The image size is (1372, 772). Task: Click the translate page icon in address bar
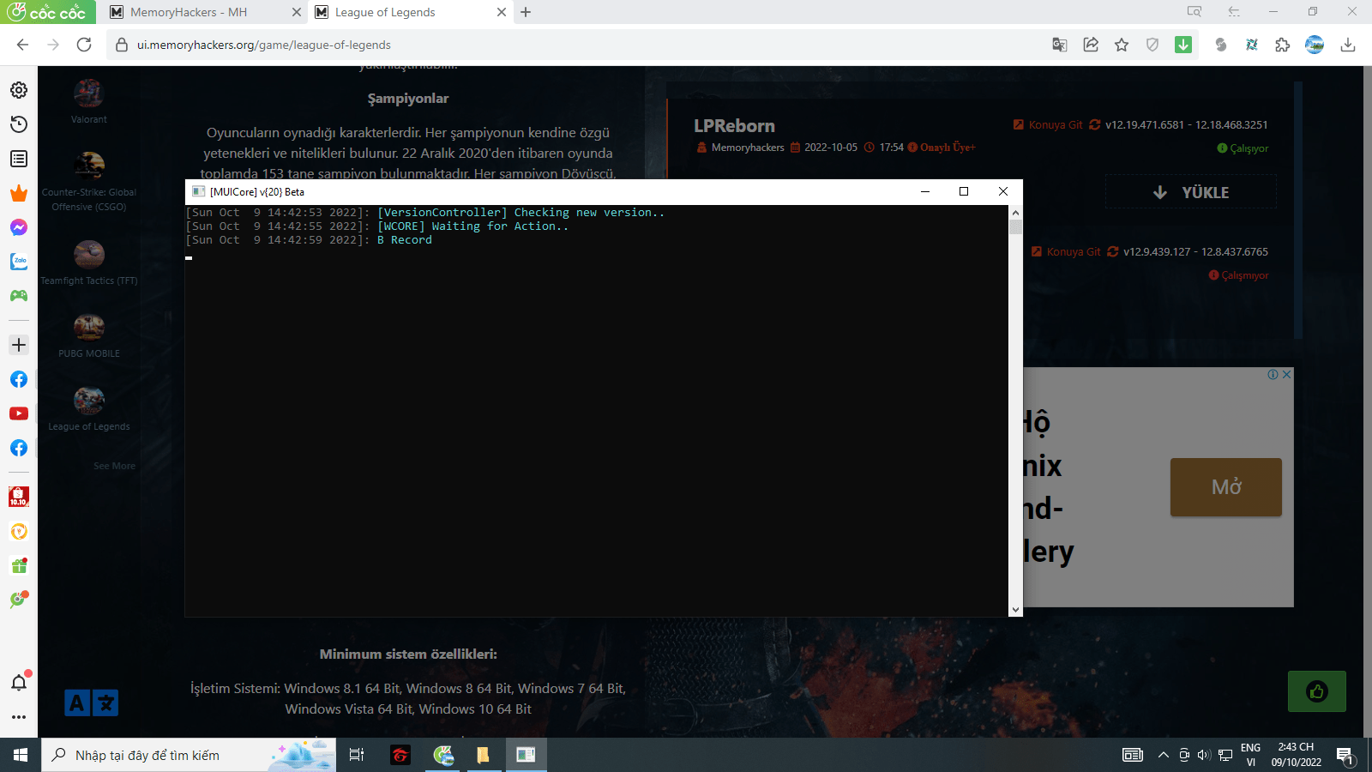click(x=1060, y=45)
